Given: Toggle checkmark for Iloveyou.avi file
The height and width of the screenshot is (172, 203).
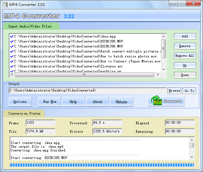Looking at the screenshot, I should coord(12,66).
